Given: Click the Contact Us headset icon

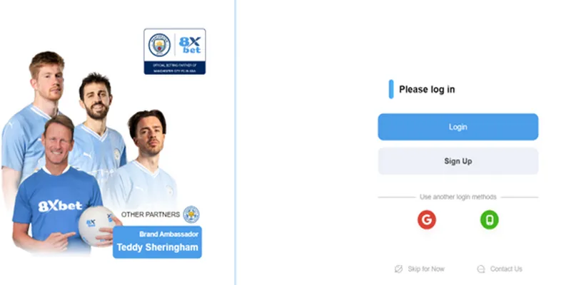Looking at the screenshot, I should [480, 269].
